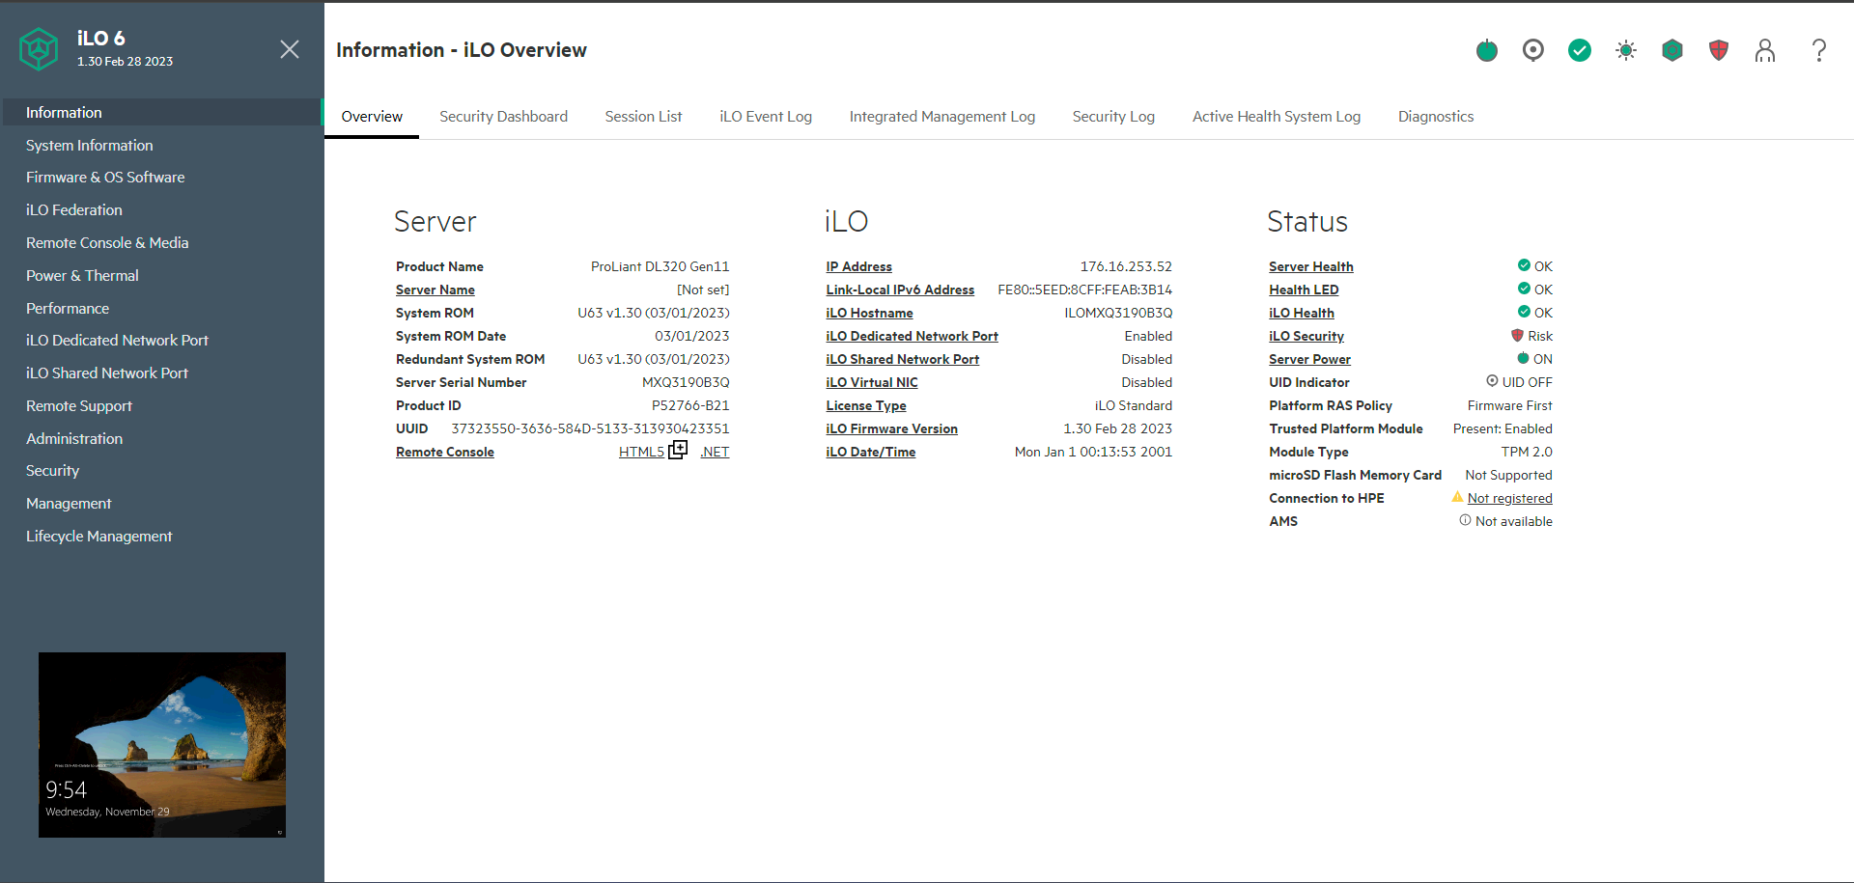Screen dimensions: 1854x883
Task: Open the user account icon menu
Action: (x=1765, y=50)
